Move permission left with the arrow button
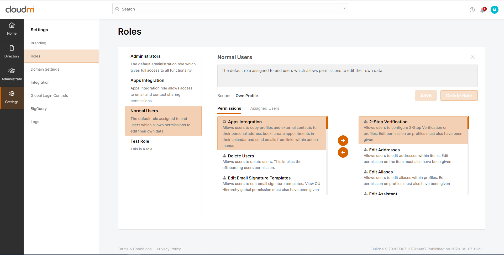 point(343,152)
